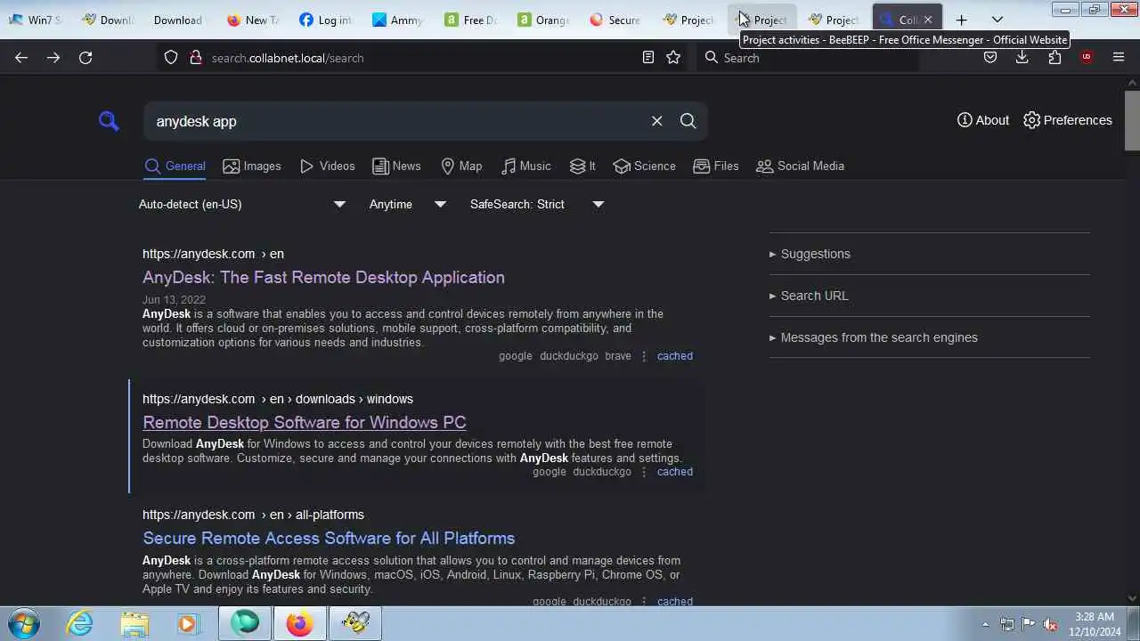Open Remote Desktop Software for Windows PC
Viewport: 1140px width, 641px height.
[305, 422]
